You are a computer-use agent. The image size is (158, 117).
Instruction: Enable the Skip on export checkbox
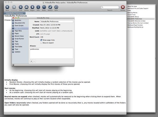point(41,43)
